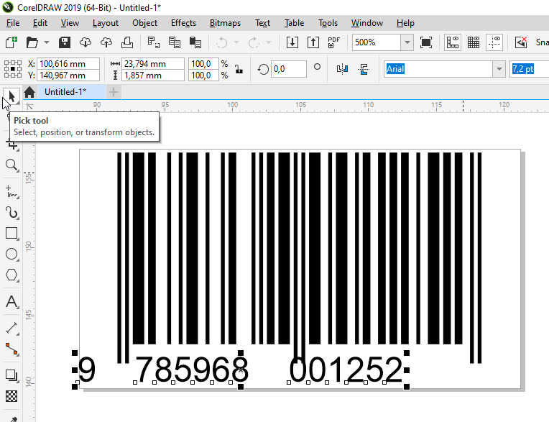Open the Text menu
The height and width of the screenshot is (422, 549).
[x=262, y=23]
